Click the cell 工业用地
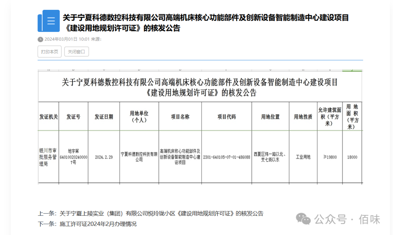Image resolution: width=393 pixels, height=235 pixels. click(303, 157)
